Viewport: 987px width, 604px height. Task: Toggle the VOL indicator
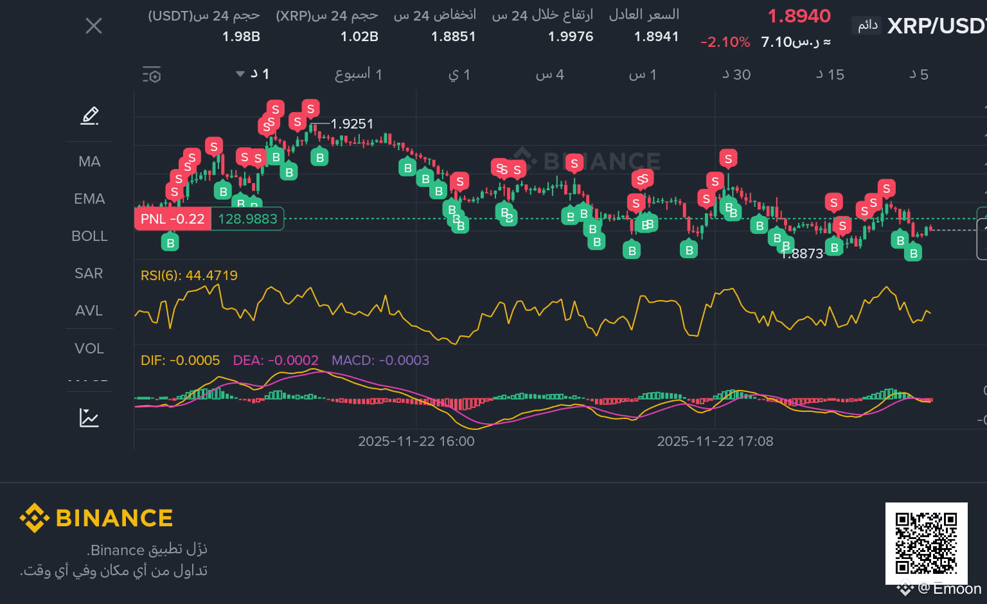[89, 348]
